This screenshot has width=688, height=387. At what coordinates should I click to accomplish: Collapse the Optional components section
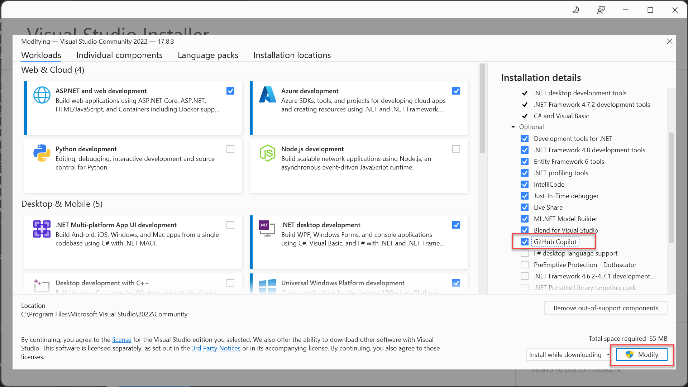(x=513, y=126)
